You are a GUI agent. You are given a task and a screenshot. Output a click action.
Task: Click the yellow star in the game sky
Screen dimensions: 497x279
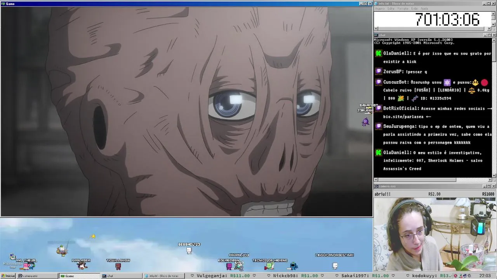click(93, 236)
